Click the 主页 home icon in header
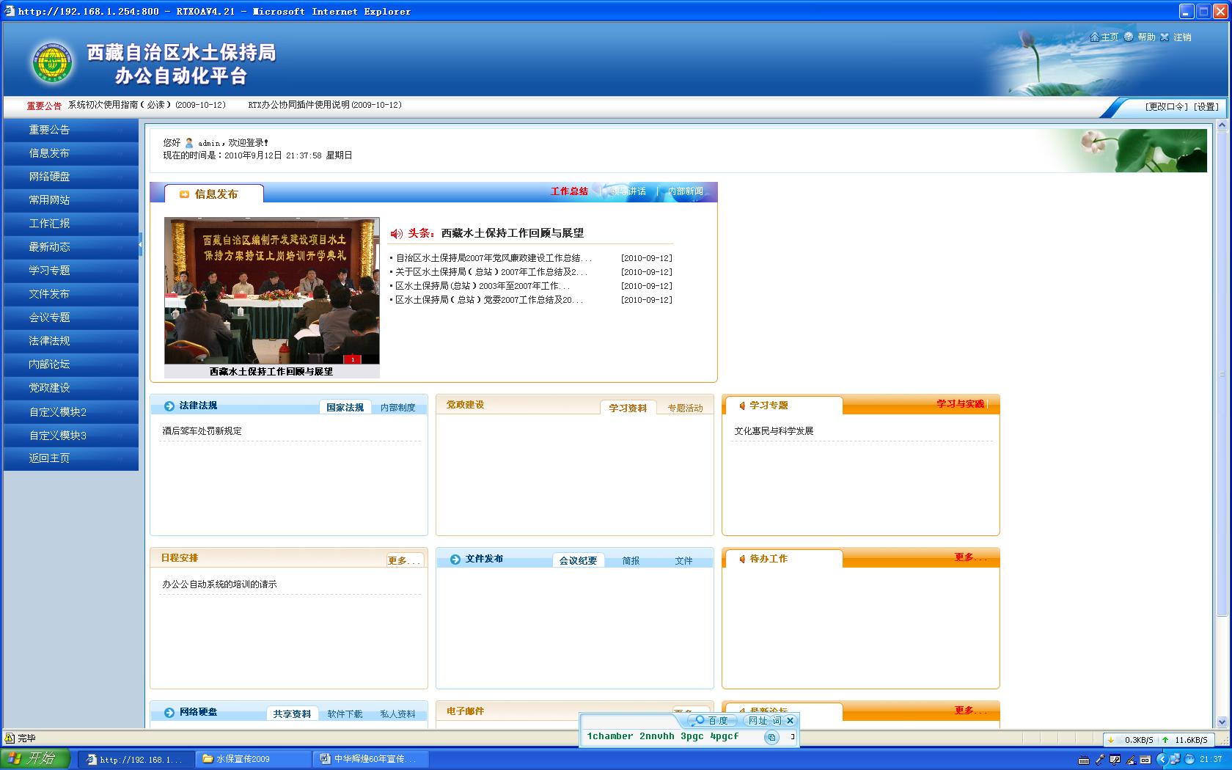 click(x=1094, y=37)
